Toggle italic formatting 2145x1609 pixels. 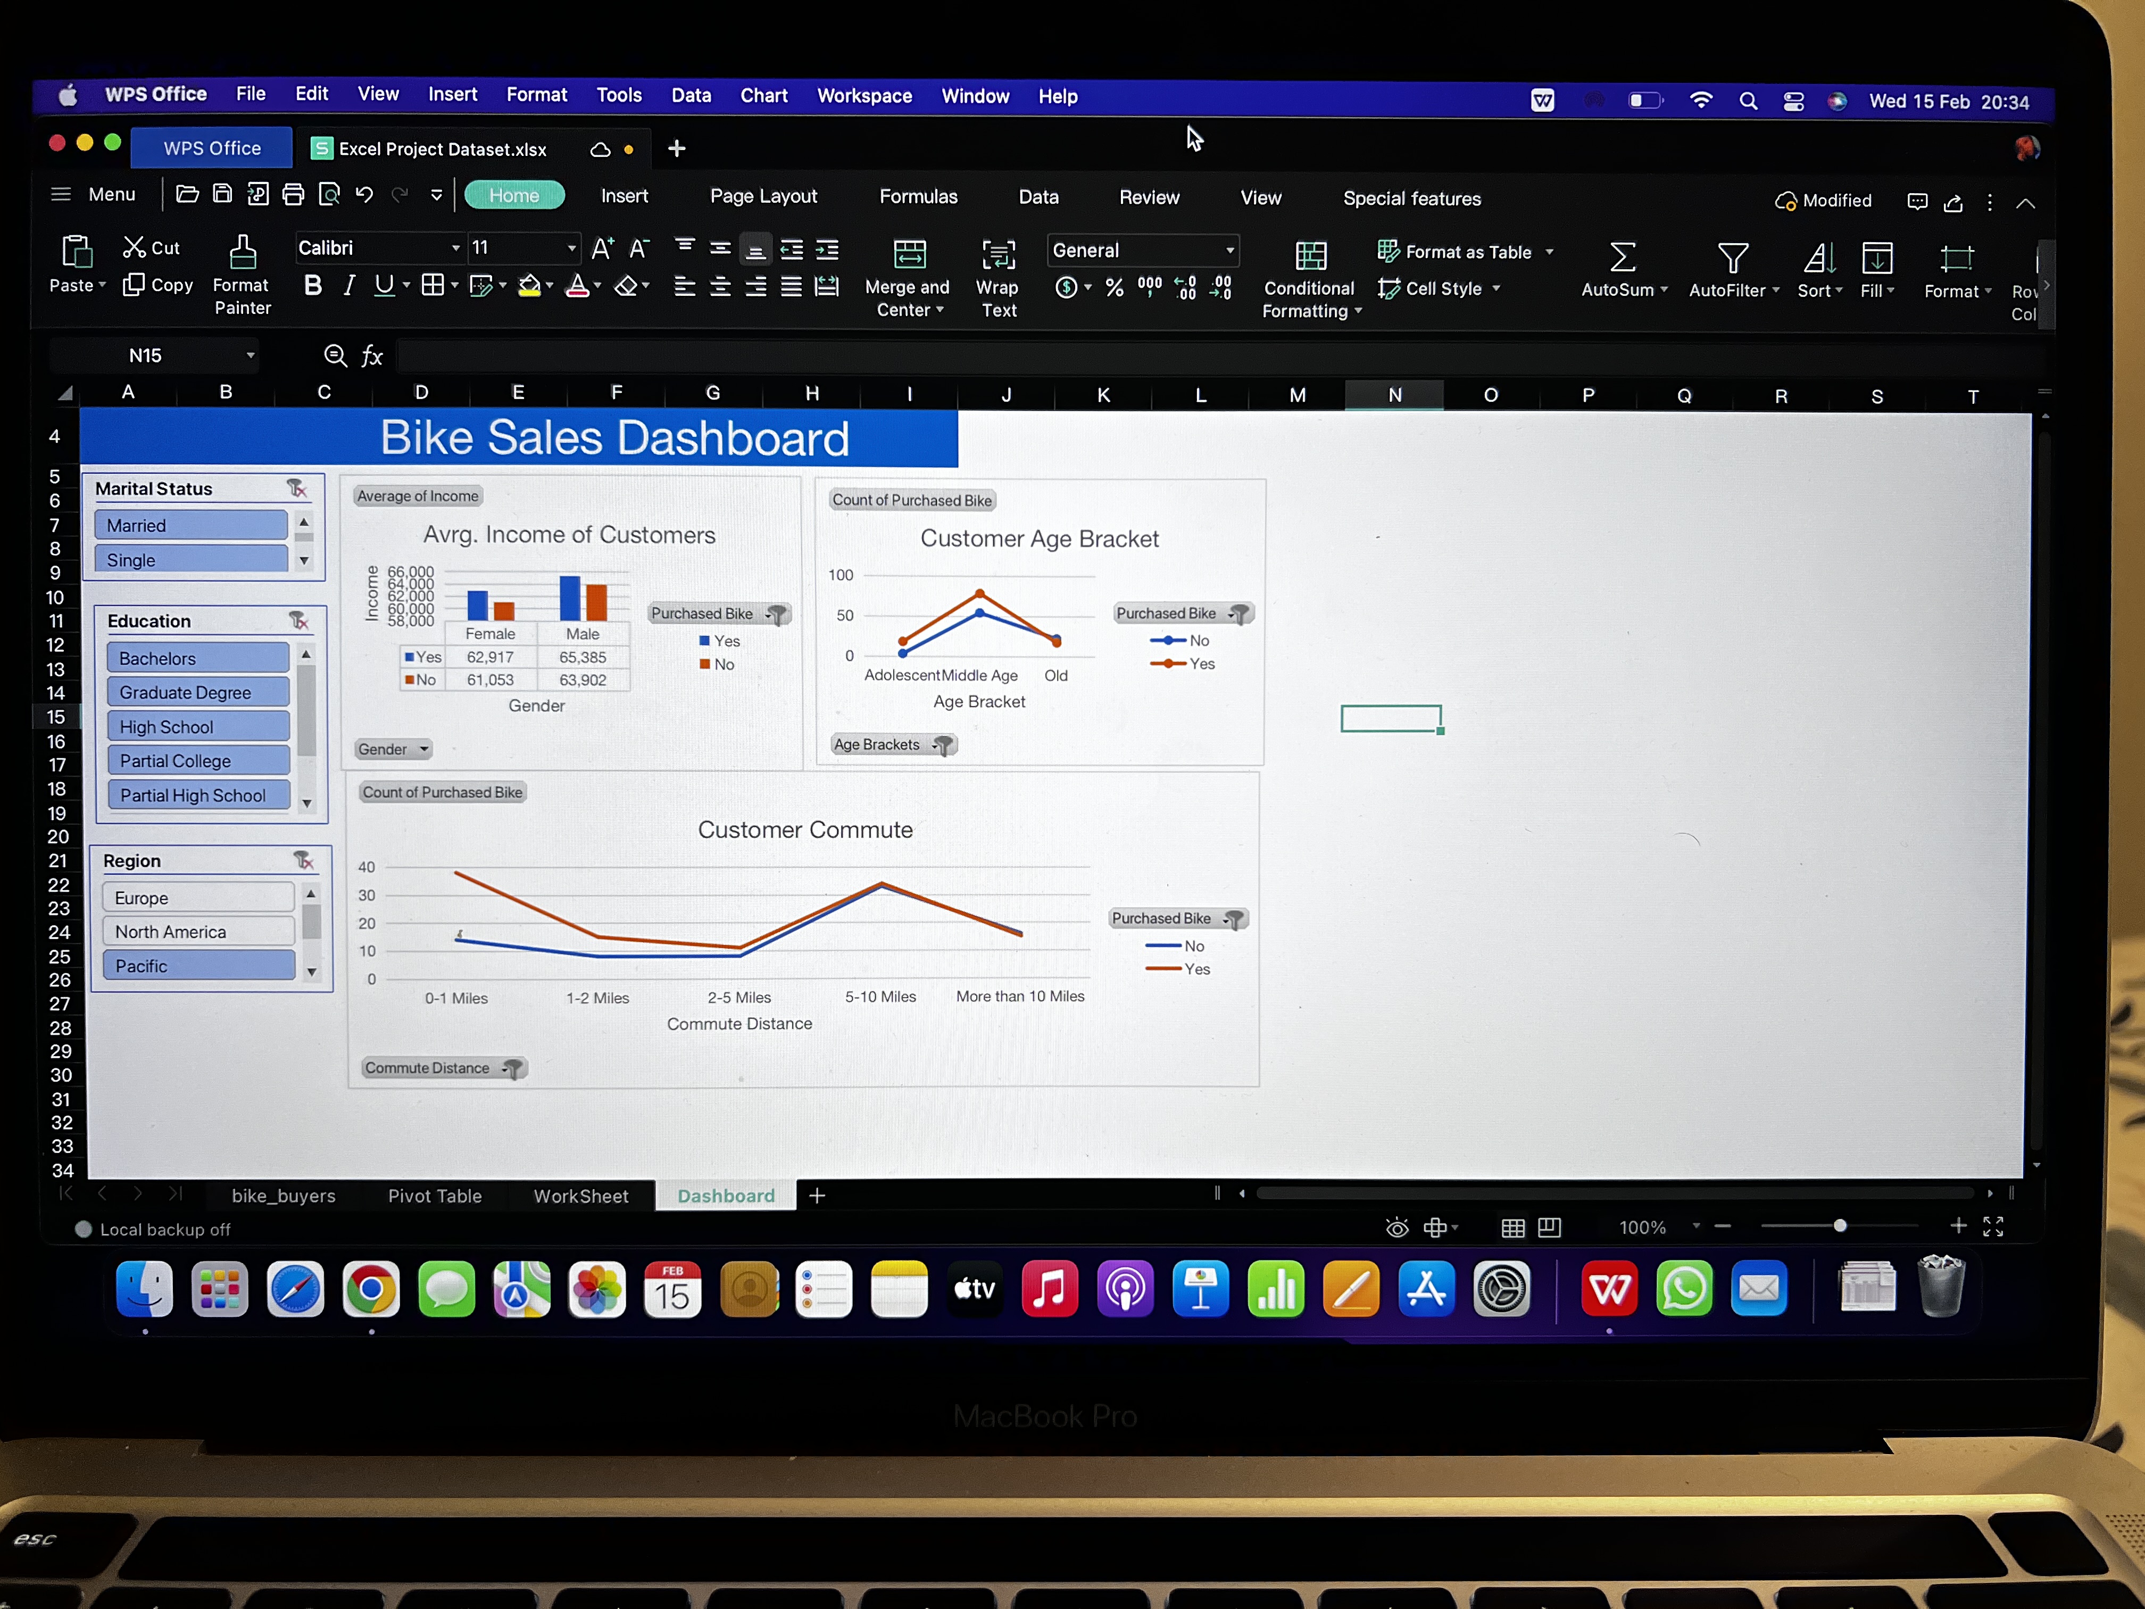pos(348,285)
